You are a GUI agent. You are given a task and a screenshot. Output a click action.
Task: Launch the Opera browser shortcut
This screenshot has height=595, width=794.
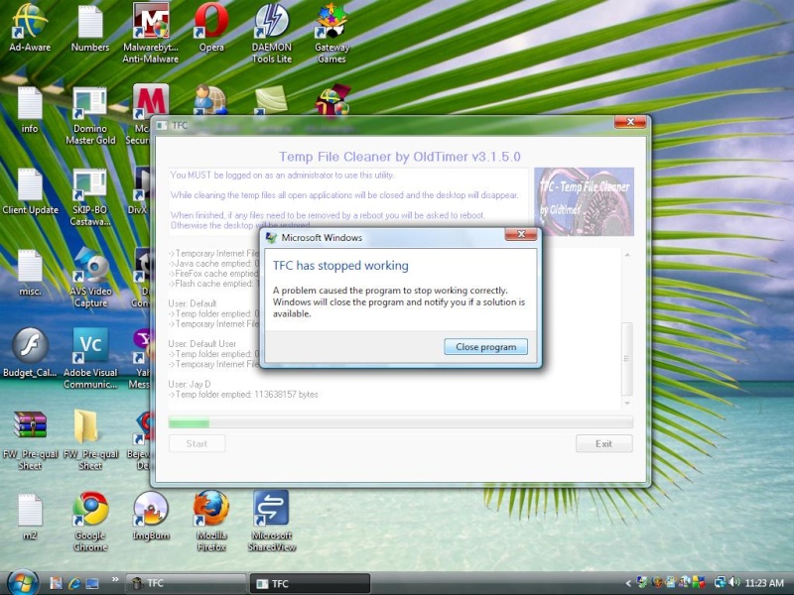211,28
